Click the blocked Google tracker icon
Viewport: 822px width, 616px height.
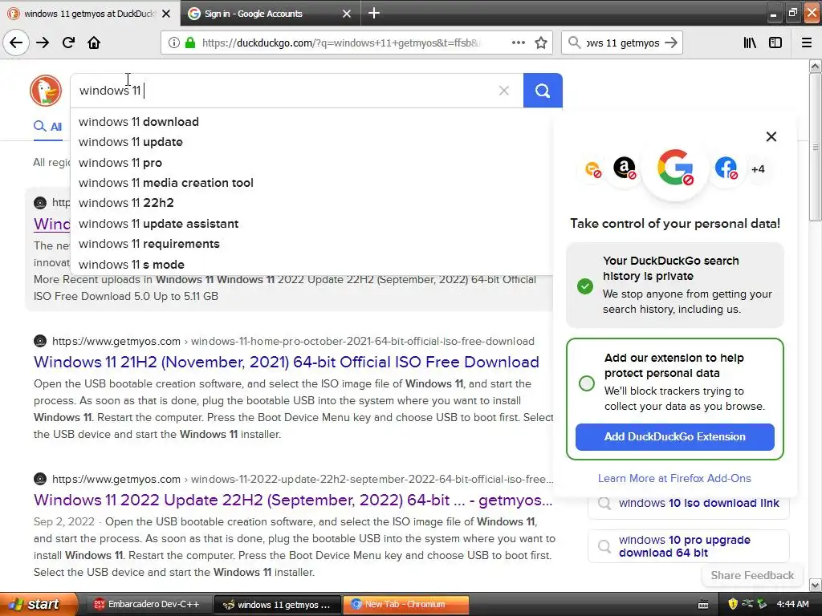click(674, 168)
